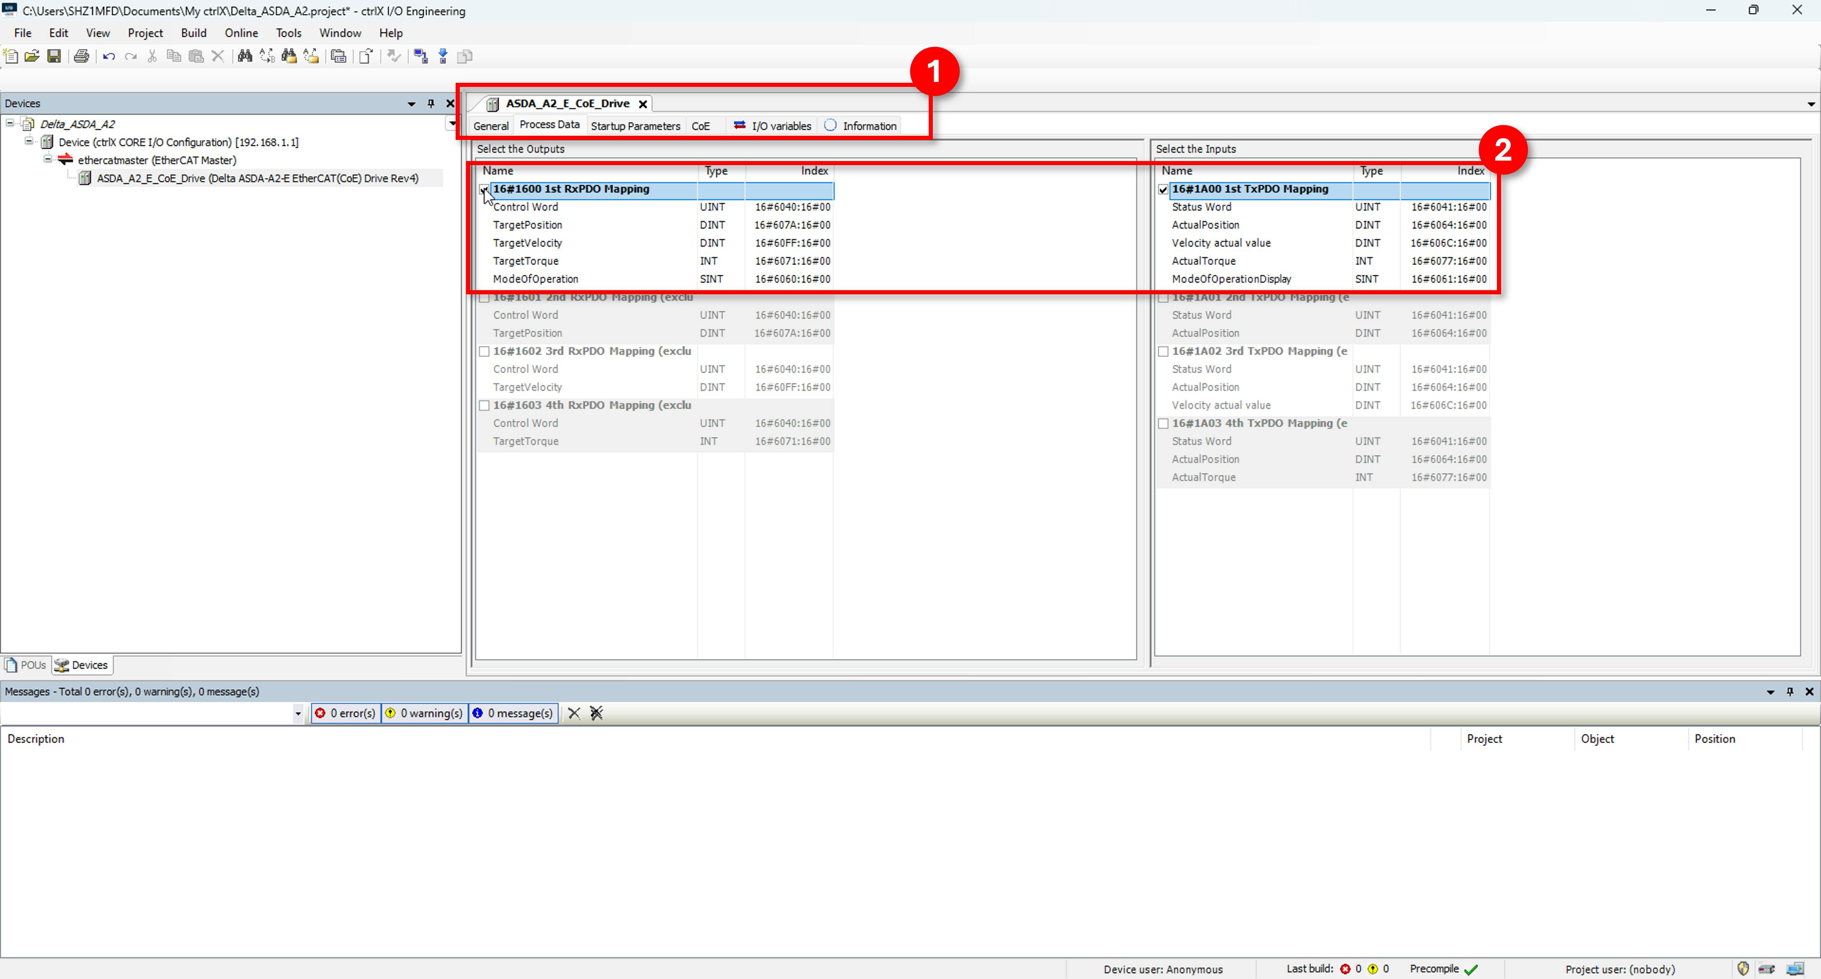Click the Print toolbar icon
The height and width of the screenshot is (979, 1821).
point(81,57)
